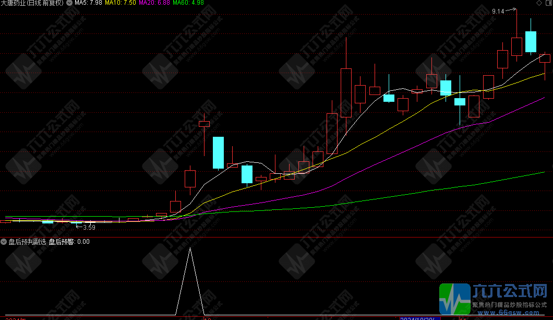Toggle the side panel icon at top right
The width and height of the screenshot is (553, 320).
point(548,3)
